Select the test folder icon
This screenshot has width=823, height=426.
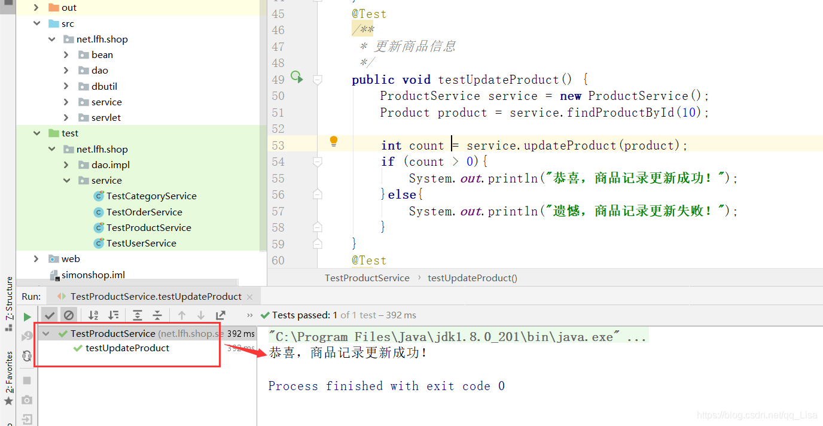point(53,133)
